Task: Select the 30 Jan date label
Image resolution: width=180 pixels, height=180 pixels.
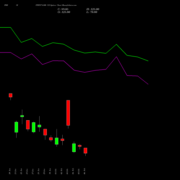Action: [50, 171]
